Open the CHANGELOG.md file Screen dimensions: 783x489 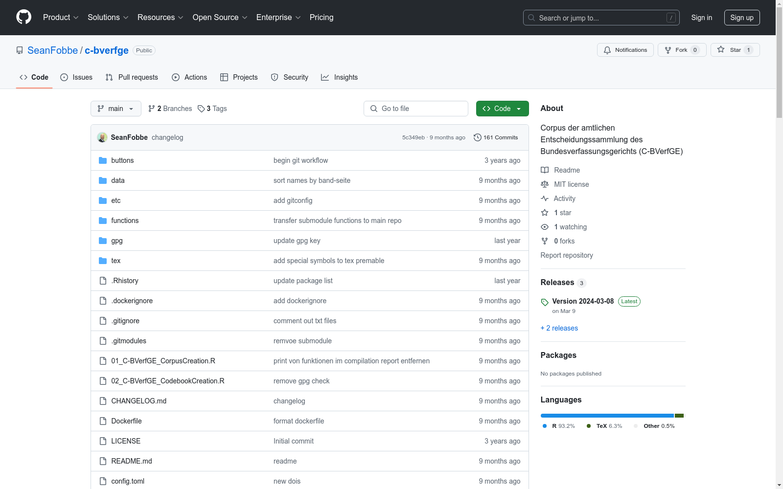pyautogui.click(x=139, y=401)
